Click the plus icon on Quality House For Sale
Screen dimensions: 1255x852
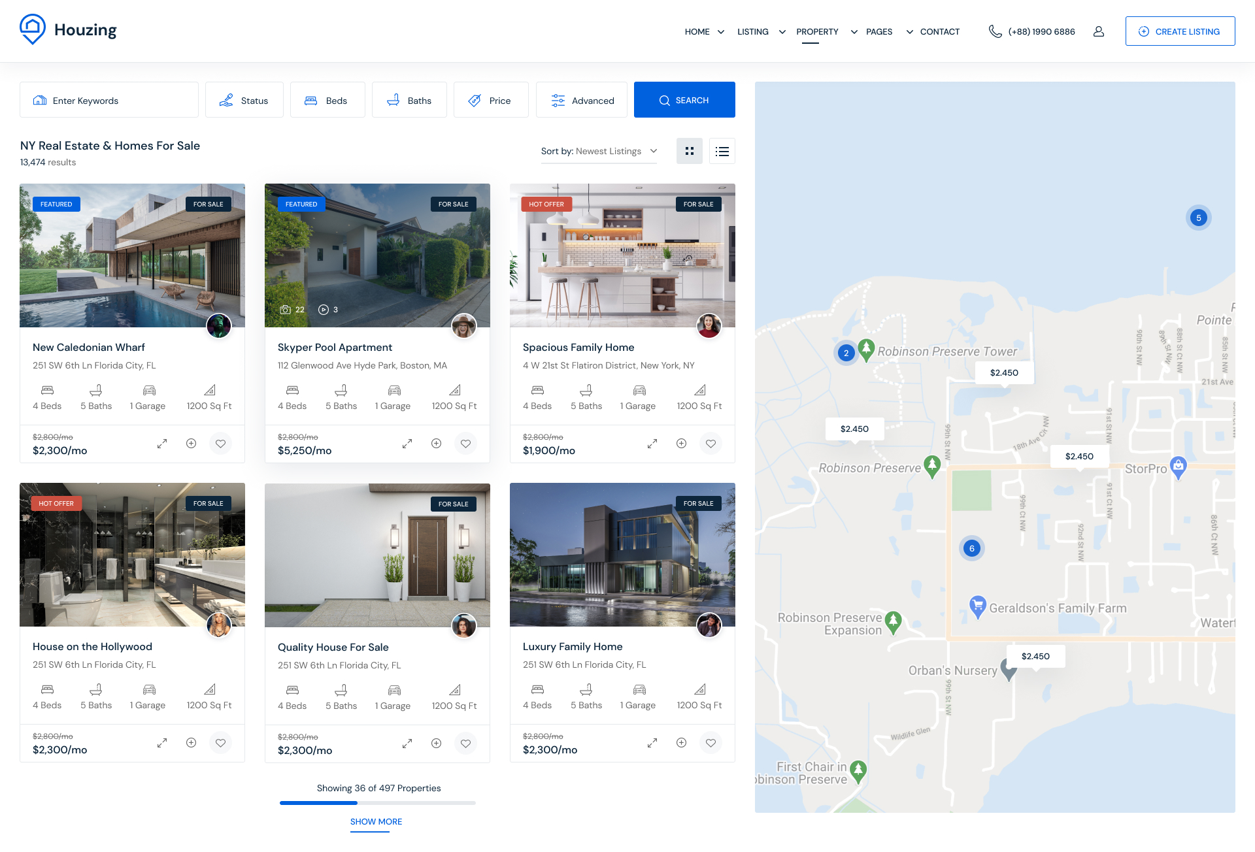(436, 744)
